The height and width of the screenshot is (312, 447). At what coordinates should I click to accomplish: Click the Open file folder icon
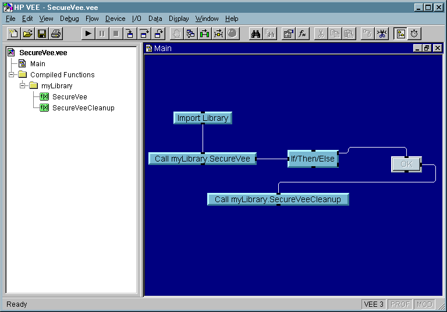tap(27, 33)
